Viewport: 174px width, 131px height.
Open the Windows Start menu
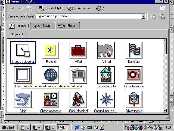[8, 127]
